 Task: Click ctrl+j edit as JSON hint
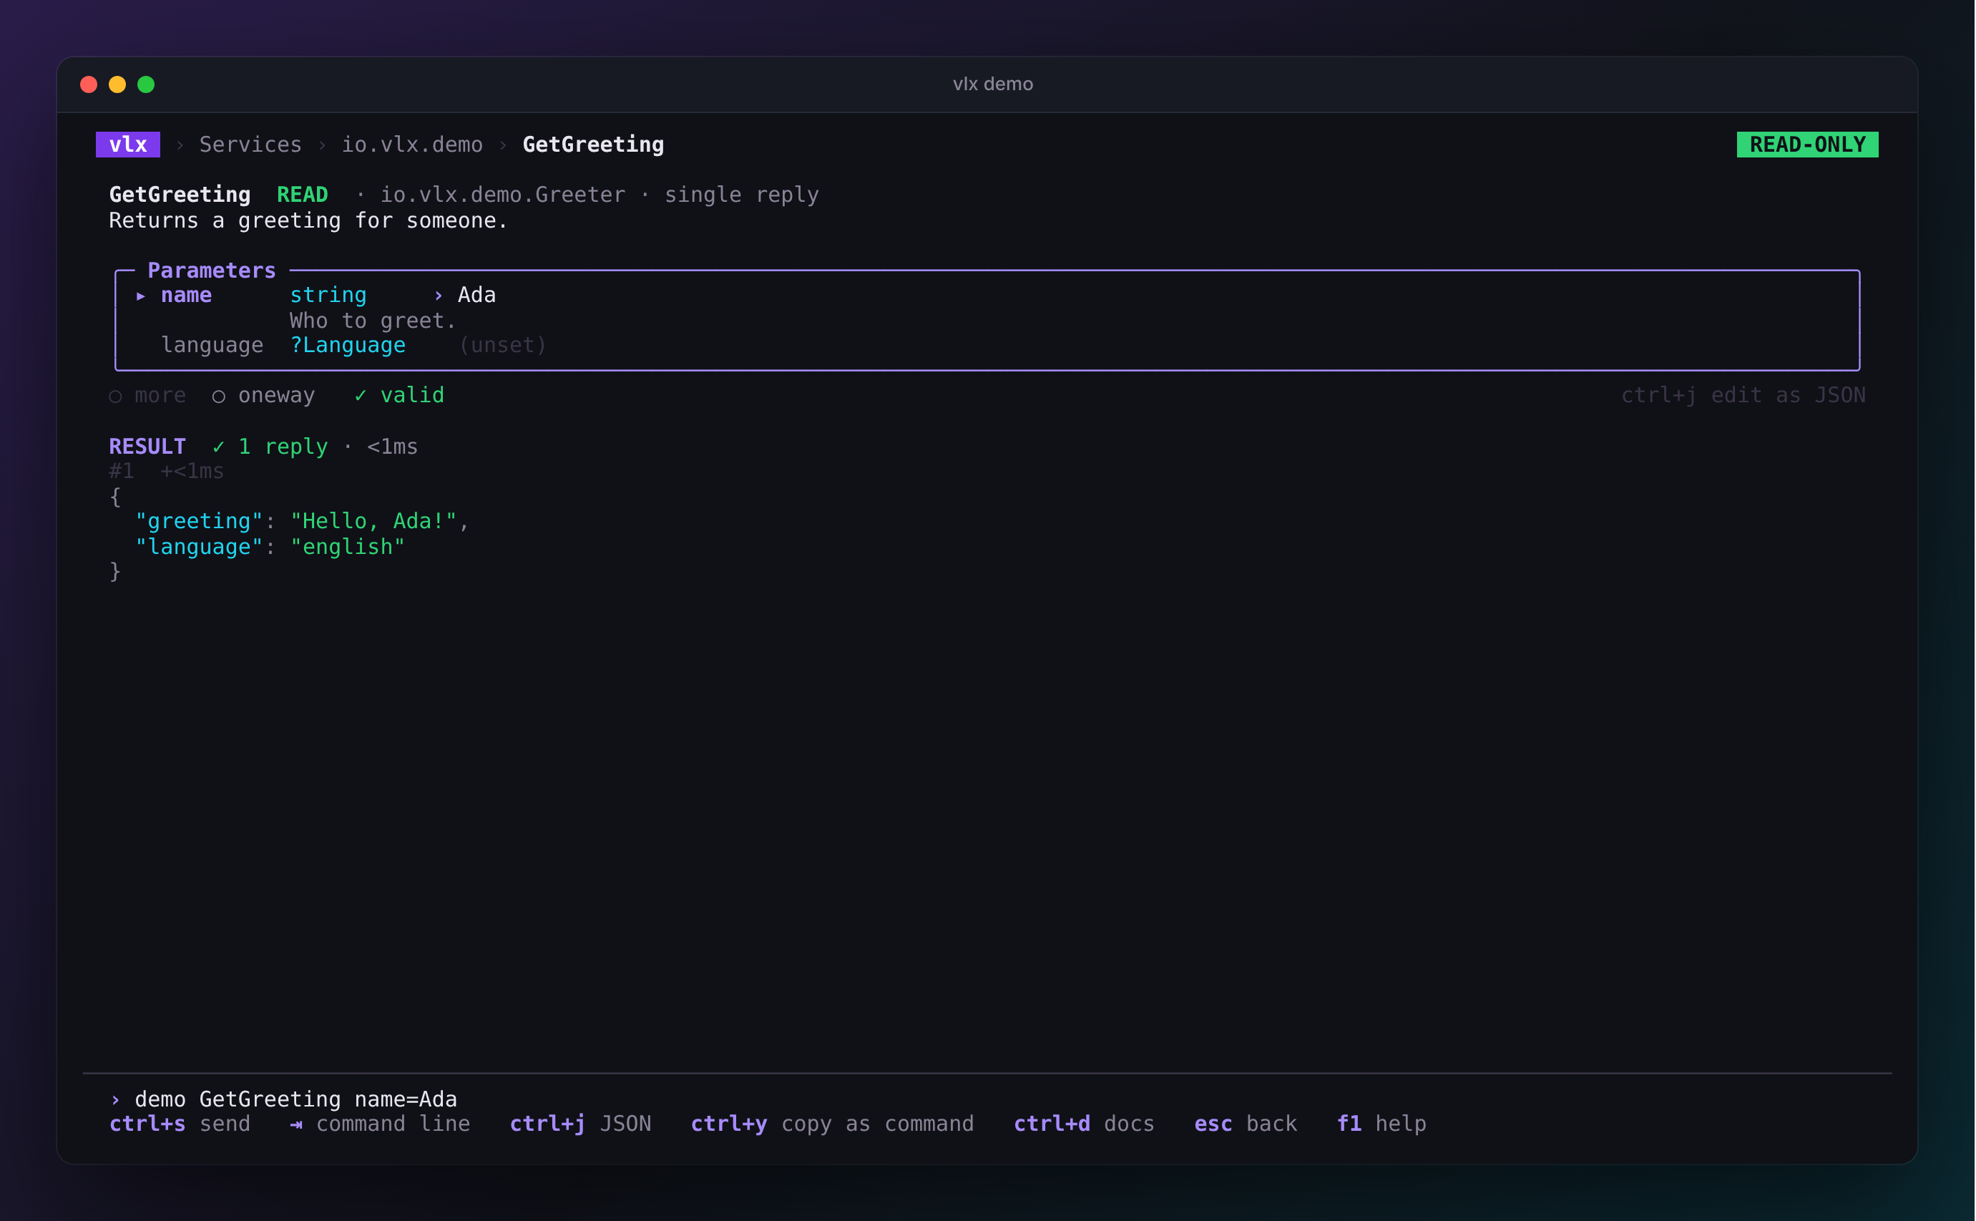pos(1743,396)
